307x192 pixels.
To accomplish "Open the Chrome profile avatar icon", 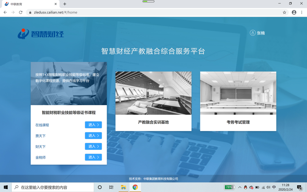I will pos(294,12).
